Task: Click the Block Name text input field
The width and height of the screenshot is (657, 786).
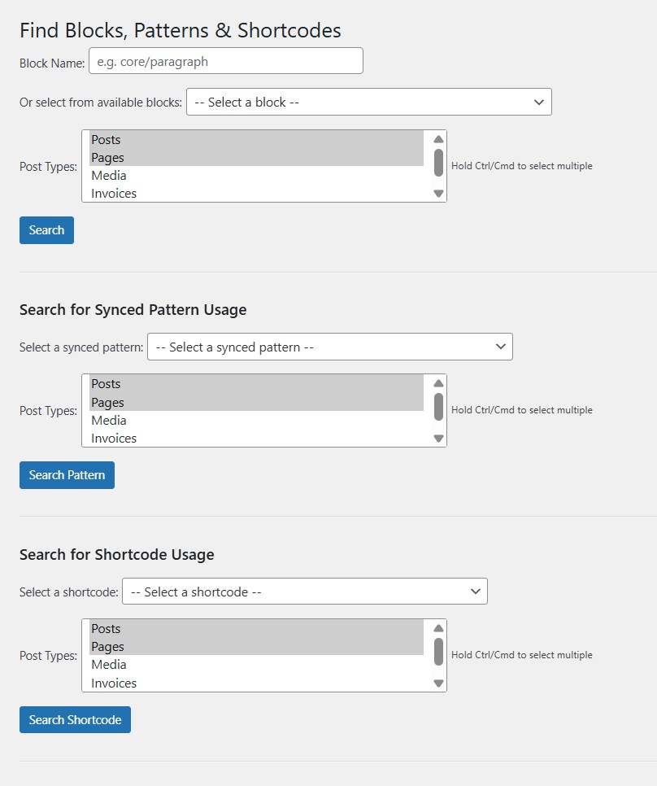Action: 225,61
